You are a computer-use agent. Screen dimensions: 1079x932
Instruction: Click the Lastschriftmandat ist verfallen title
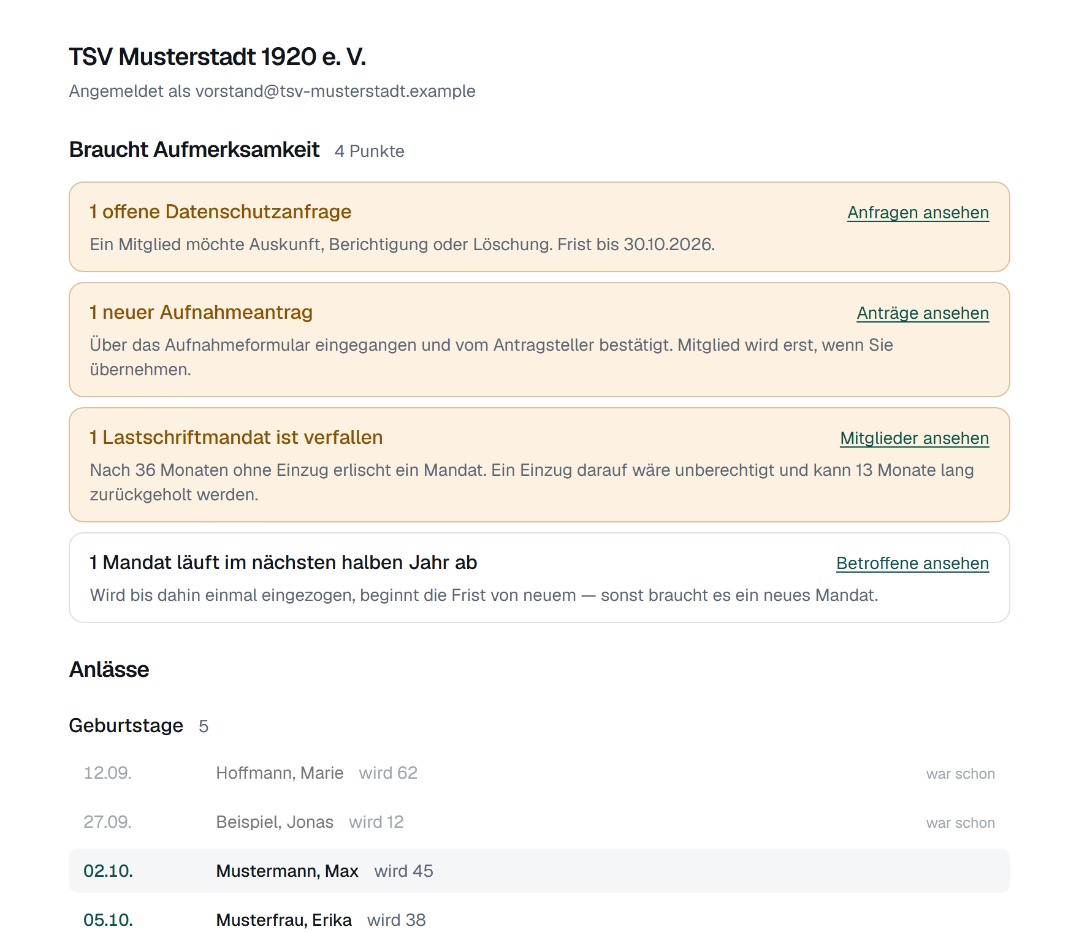[236, 437]
